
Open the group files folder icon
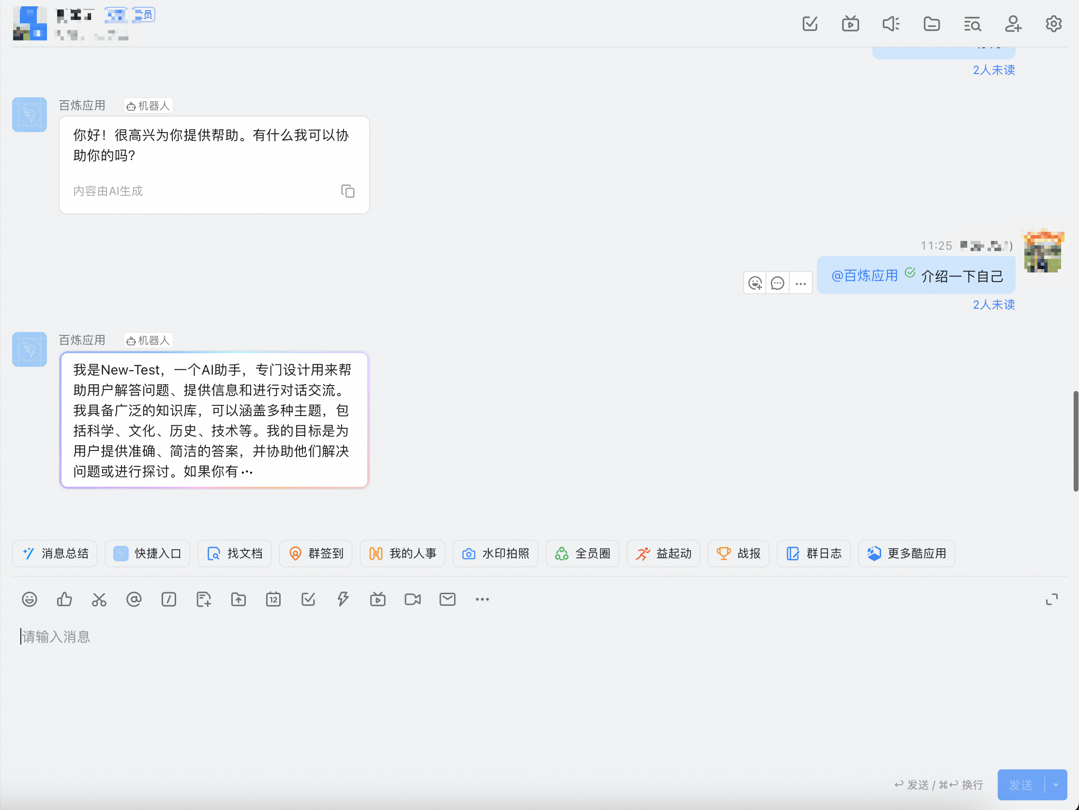pos(931,24)
